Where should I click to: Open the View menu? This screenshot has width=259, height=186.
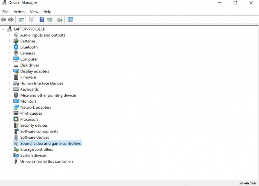[34, 12]
